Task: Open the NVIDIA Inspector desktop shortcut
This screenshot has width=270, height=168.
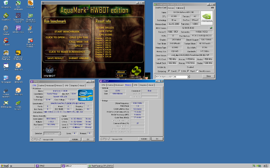Action: click(18, 105)
